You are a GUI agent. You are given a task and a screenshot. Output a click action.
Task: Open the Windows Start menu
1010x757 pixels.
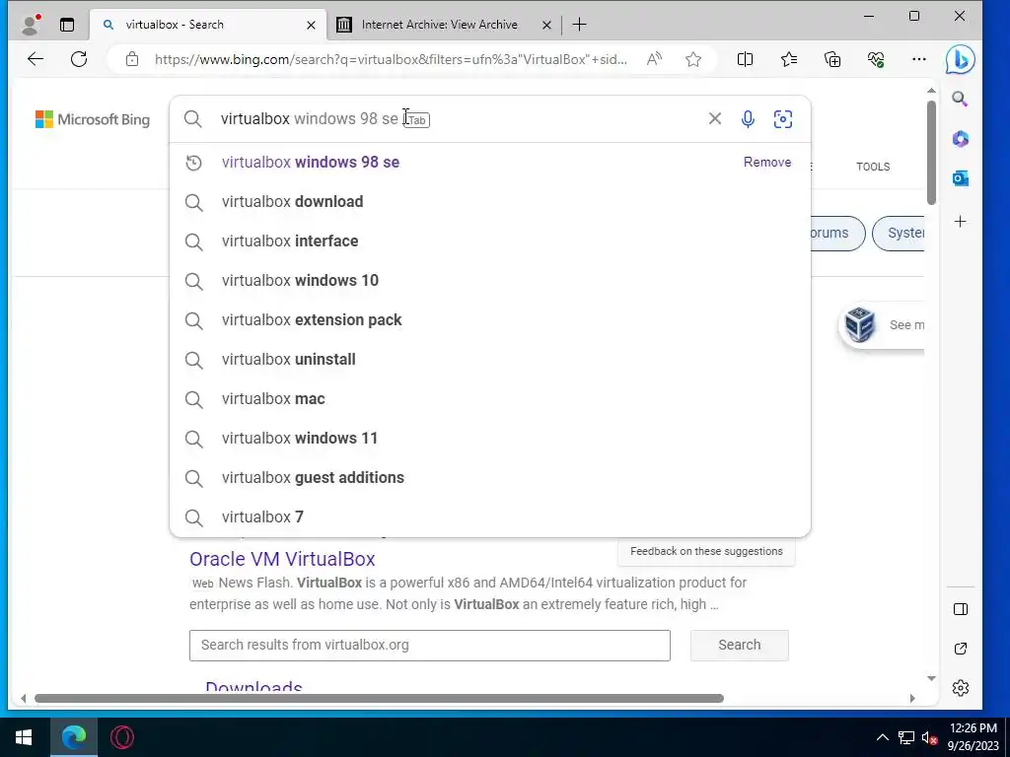pos(24,737)
